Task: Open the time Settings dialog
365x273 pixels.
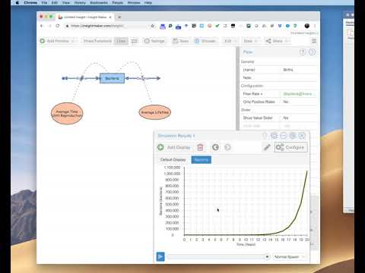Action: [154, 41]
